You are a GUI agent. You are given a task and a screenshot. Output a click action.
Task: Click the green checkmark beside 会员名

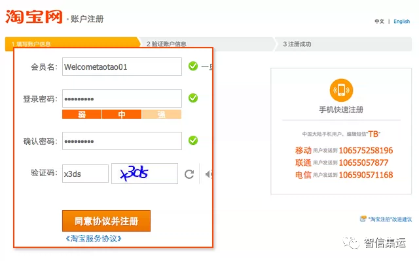(193, 66)
